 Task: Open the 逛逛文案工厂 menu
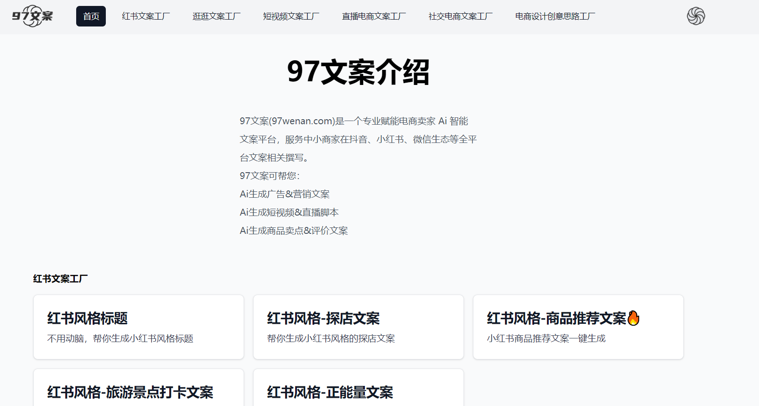[216, 16]
